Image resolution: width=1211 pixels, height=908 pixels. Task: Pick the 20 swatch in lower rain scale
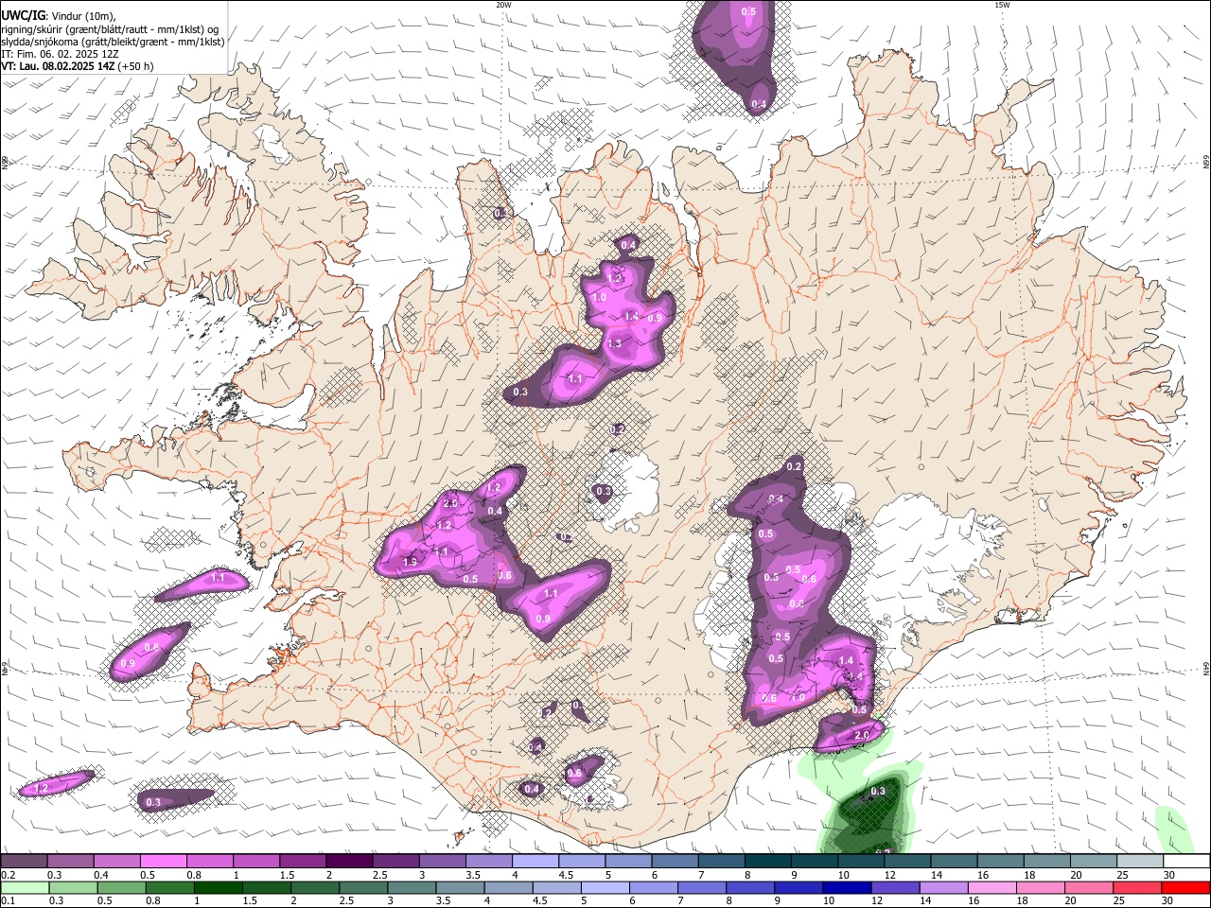coord(1089,887)
